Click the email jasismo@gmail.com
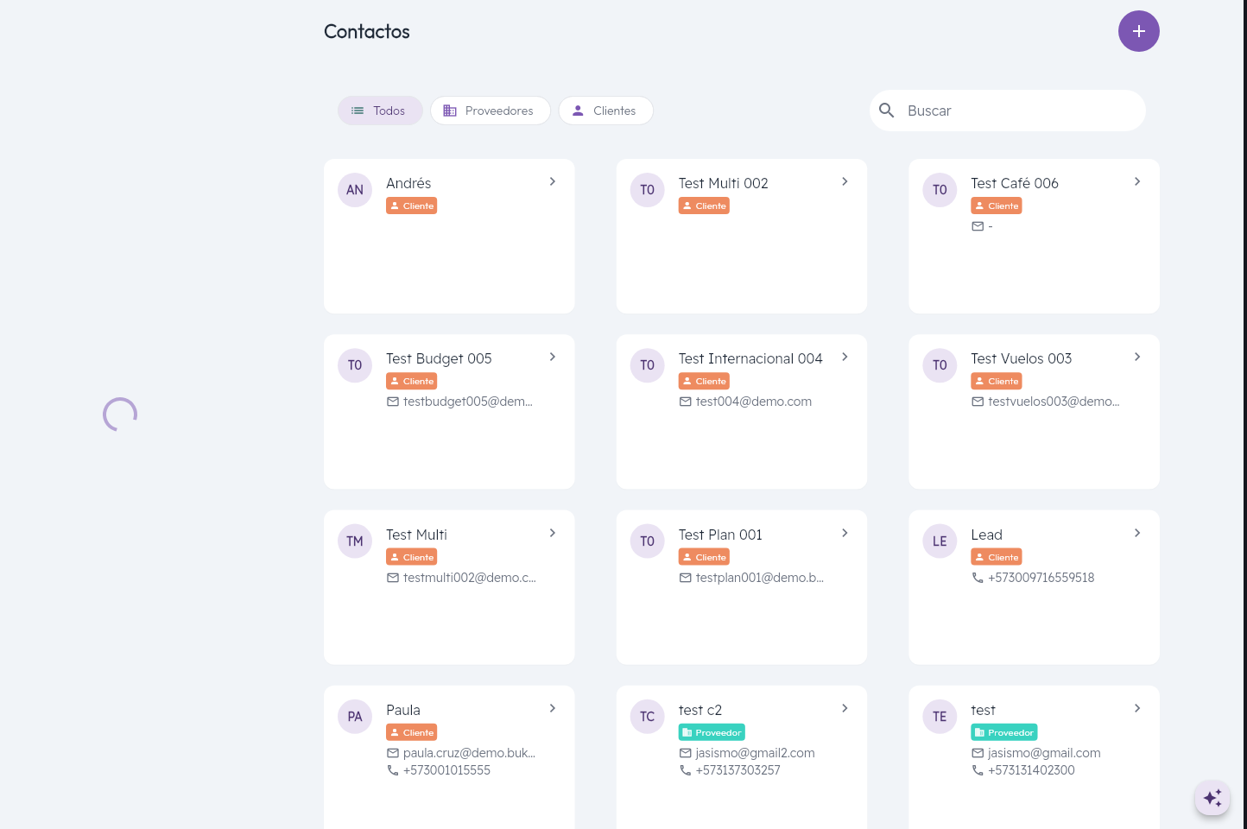Image resolution: width=1247 pixels, height=829 pixels. 1044,753
